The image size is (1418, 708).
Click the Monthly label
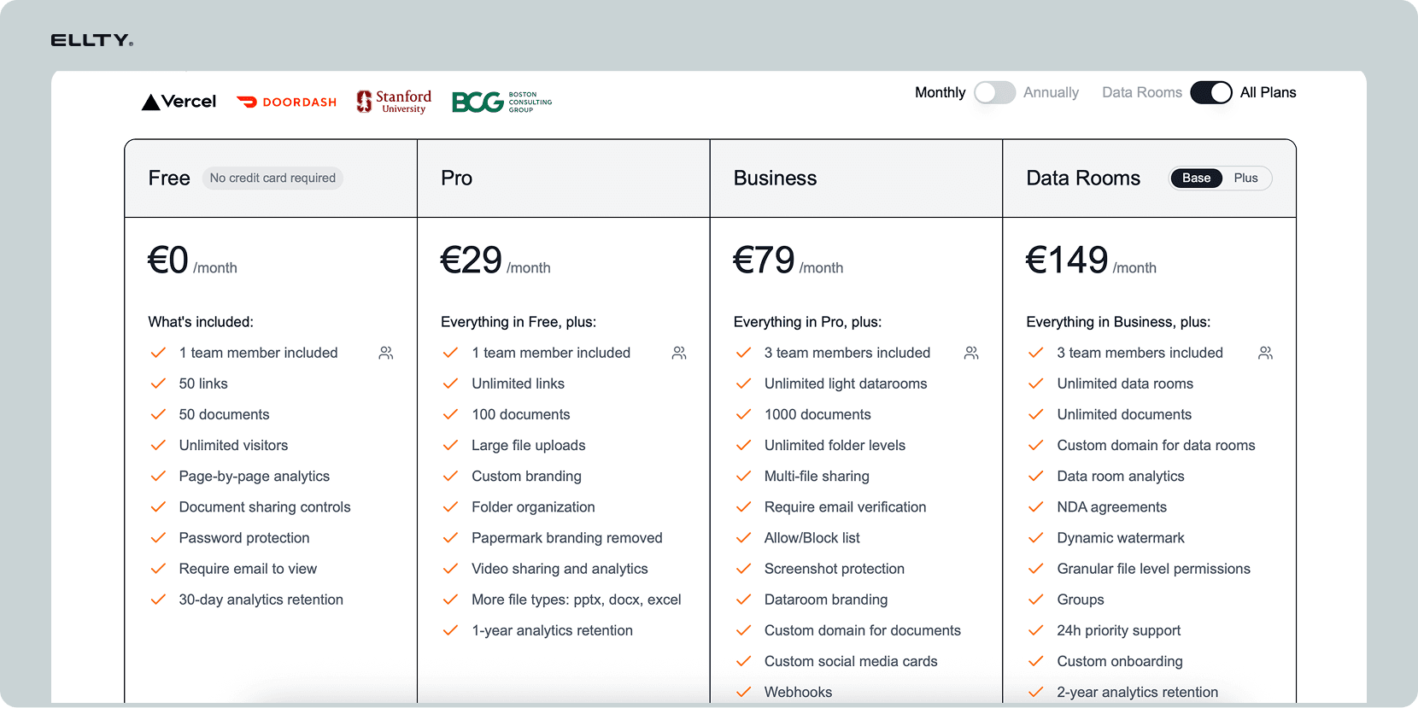click(x=940, y=92)
